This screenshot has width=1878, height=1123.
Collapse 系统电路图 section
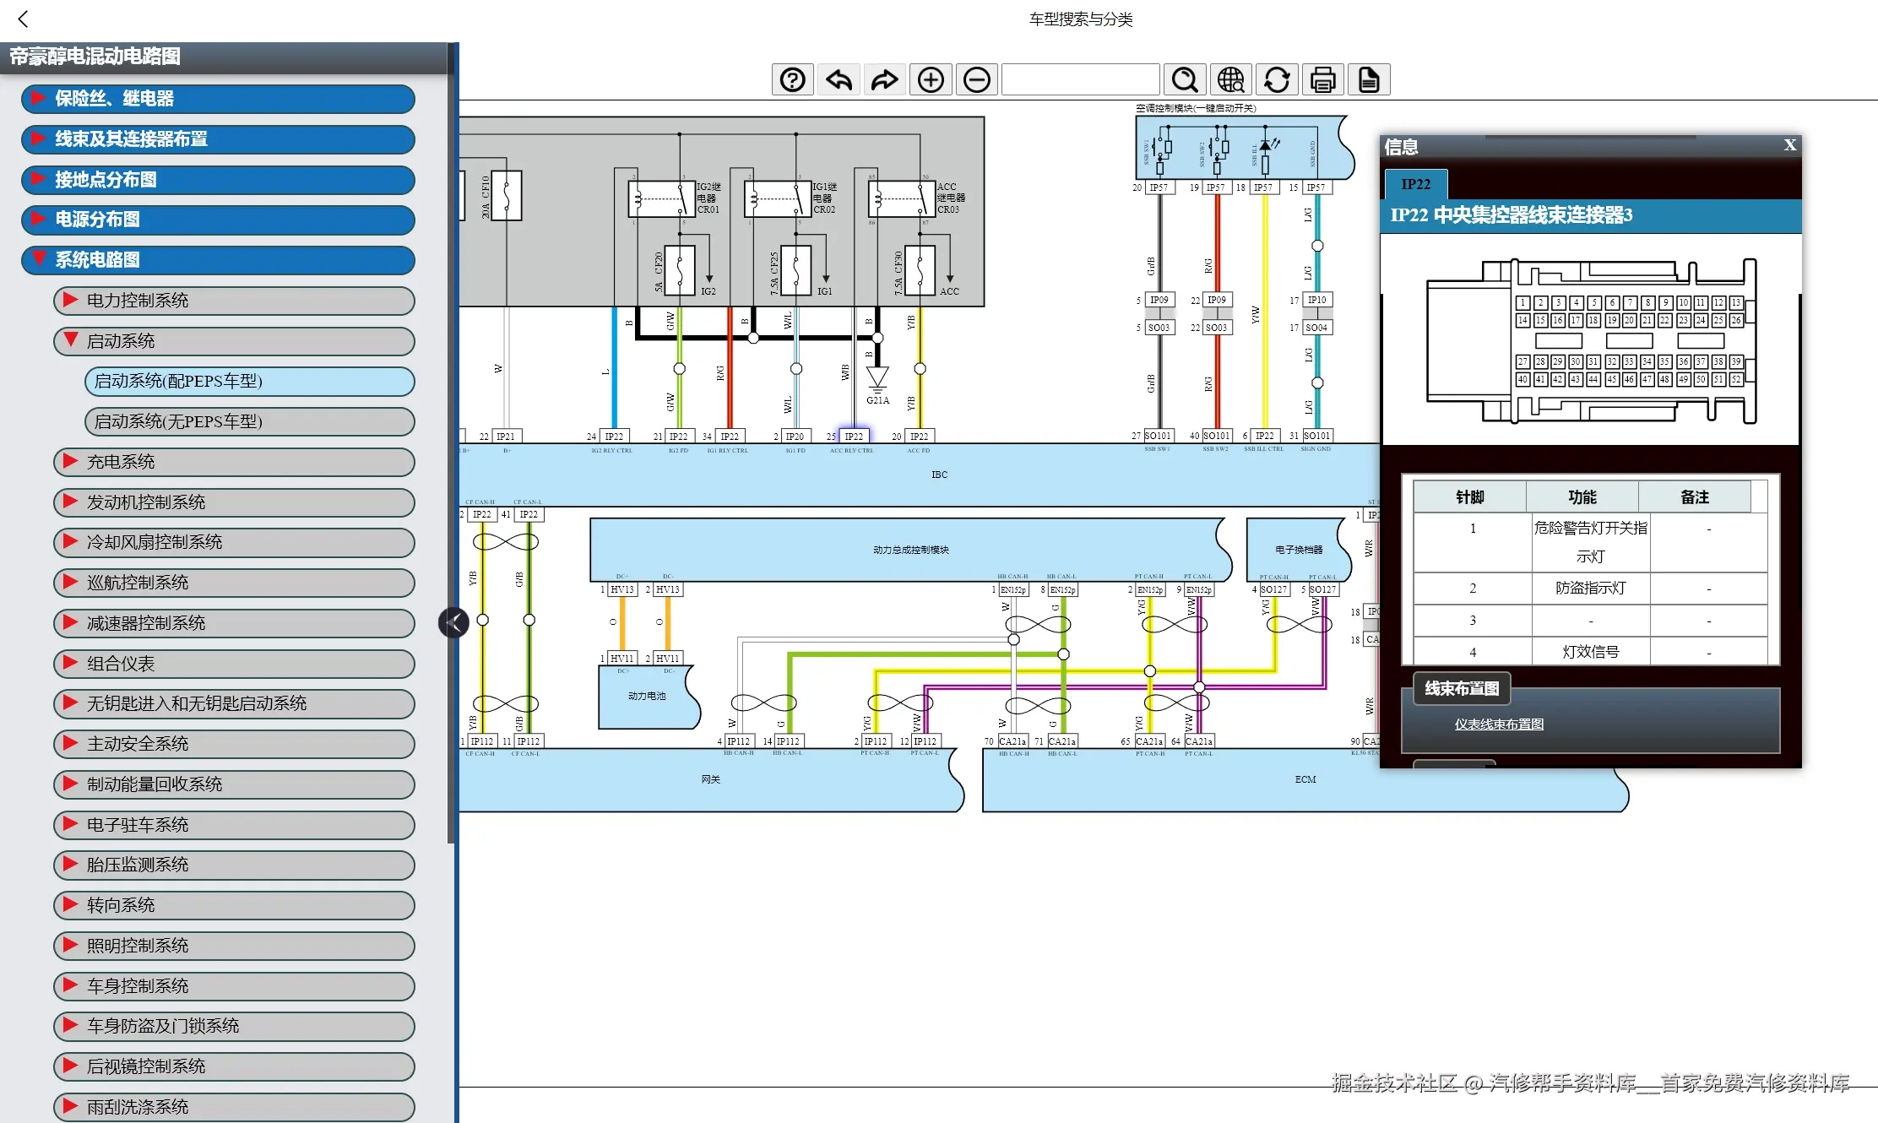tap(218, 260)
